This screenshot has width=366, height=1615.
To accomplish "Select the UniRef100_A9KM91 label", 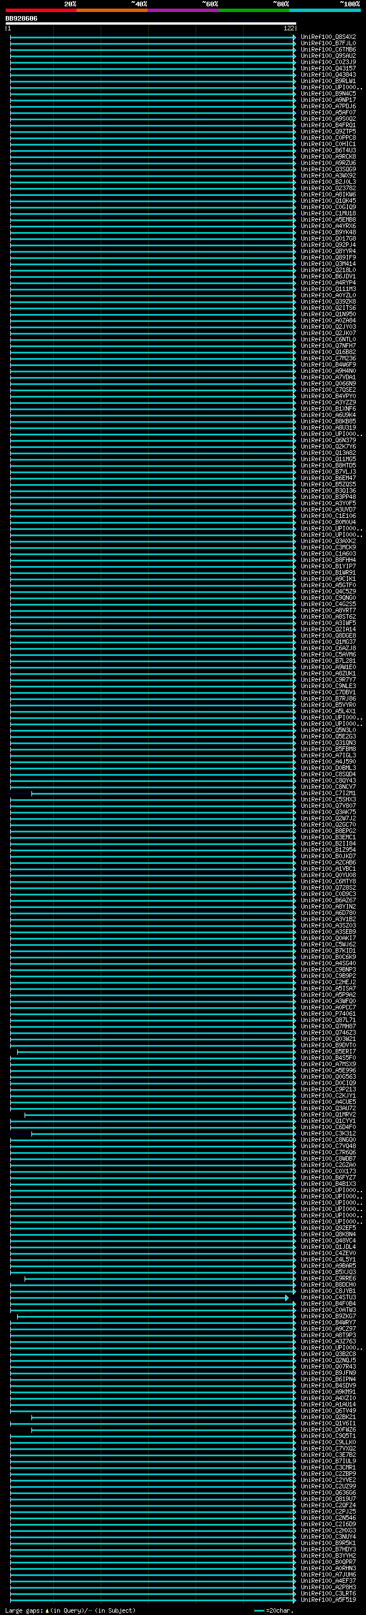I will (x=328, y=1392).
